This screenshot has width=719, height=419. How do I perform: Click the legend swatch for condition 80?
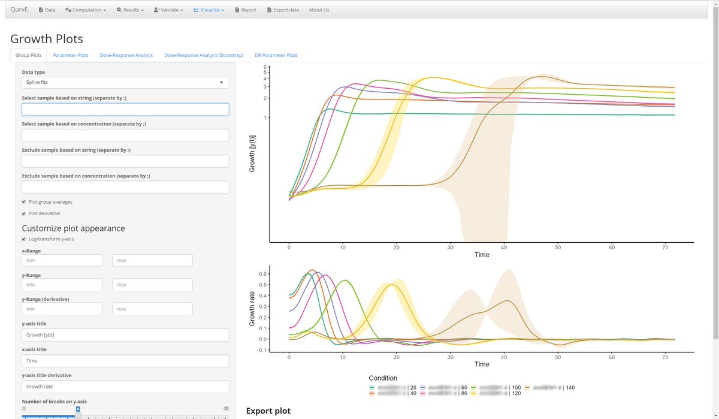pos(424,394)
